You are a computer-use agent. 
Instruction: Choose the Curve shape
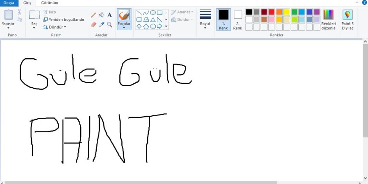click(x=146, y=13)
